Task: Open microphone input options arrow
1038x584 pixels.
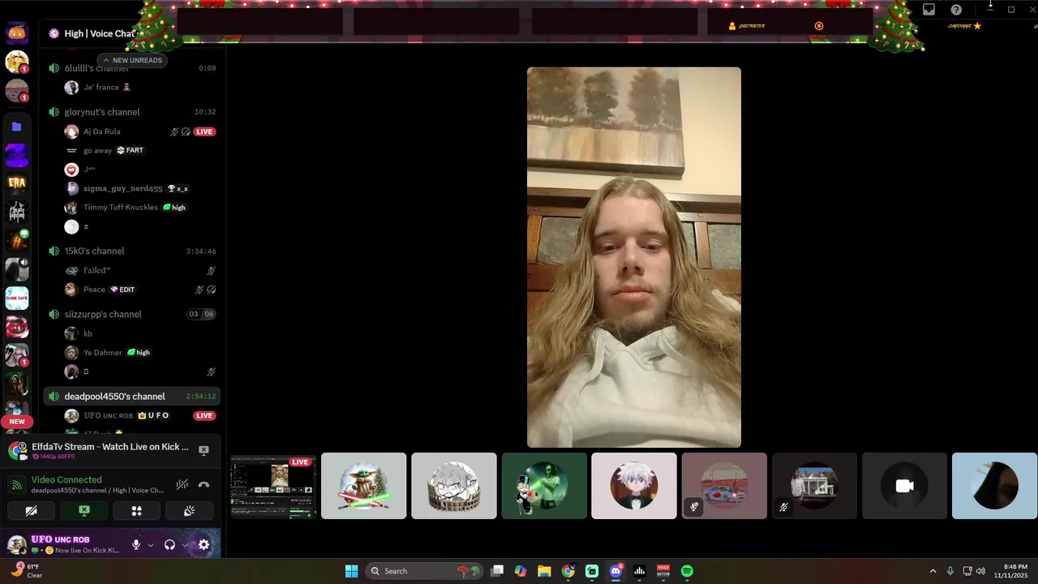Action: 150,545
